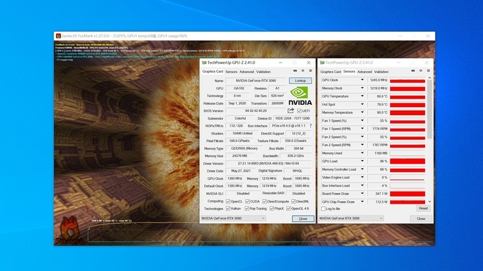The width and height of the screenshot is (483, 271).
Task: Open the GPU Clock sensor dropdown arrow
Action: [362, 80]
